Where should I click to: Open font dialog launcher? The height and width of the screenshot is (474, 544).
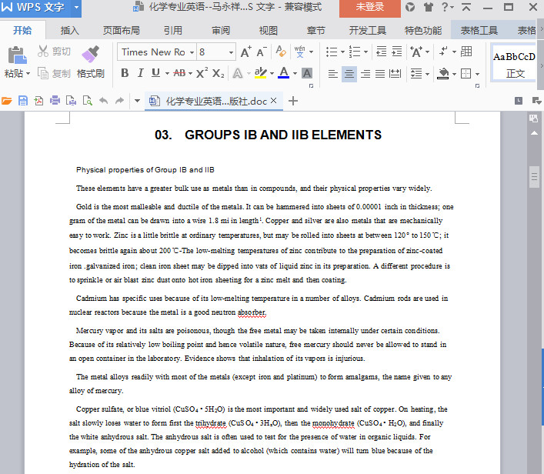(311, 85)
